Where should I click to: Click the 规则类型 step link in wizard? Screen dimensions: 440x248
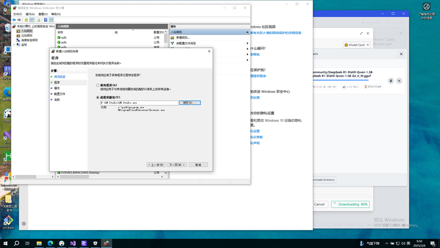60,77
